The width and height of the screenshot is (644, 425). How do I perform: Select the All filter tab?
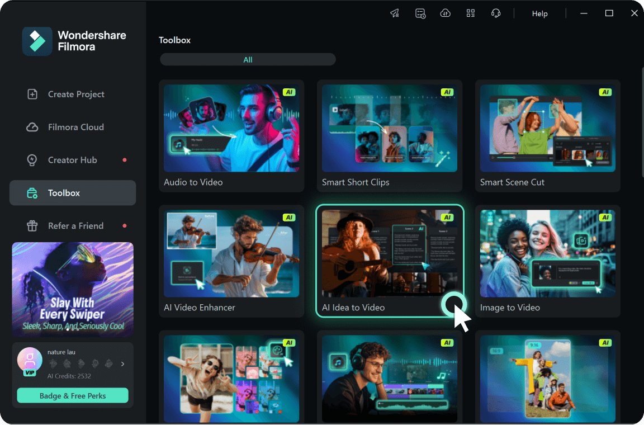coord(248,60)
